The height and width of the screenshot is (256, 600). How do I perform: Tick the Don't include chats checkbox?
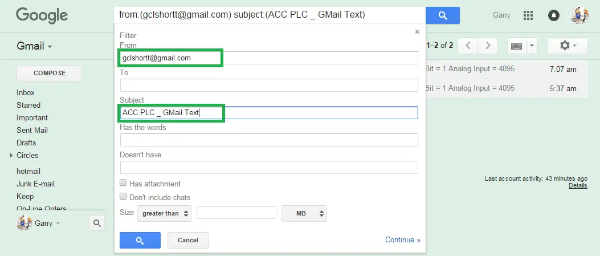pyautogui.click(x=123, y=197)
